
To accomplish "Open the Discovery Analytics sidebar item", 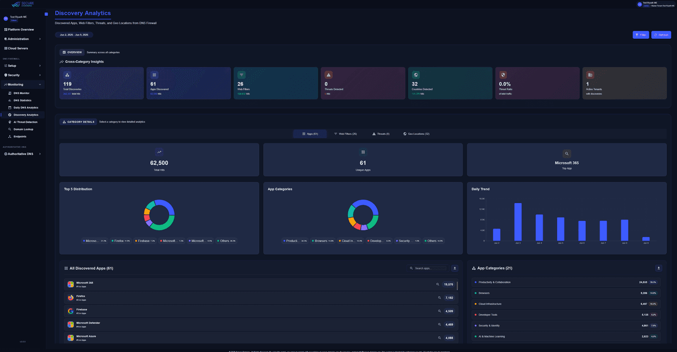I will [23, 115].
